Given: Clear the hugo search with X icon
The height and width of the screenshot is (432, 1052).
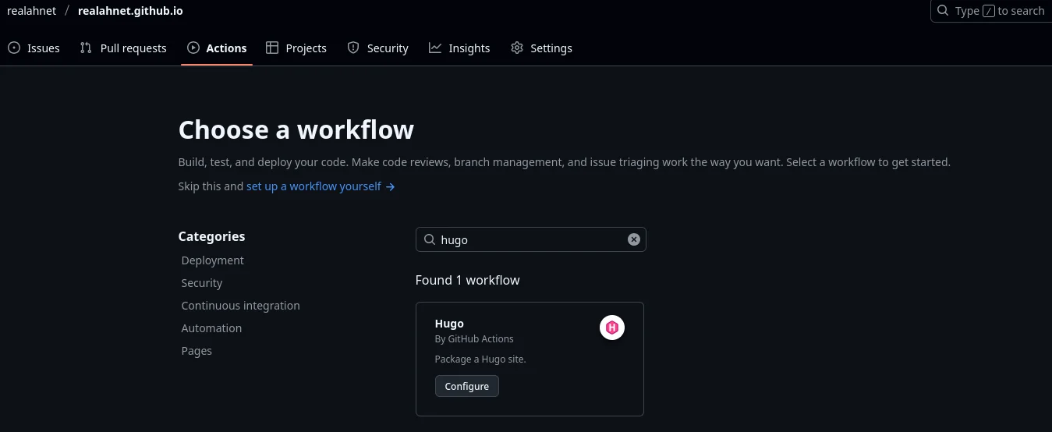Looking at the screenshot, I should 634,239.
